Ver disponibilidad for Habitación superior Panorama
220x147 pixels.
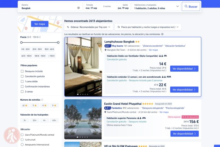click(184, 134)
